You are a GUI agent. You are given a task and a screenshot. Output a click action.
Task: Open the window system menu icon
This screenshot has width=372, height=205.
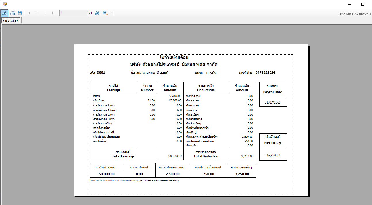click(5, 4)
